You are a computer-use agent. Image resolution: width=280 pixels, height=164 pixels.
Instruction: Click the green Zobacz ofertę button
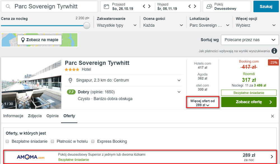(249, 102)
